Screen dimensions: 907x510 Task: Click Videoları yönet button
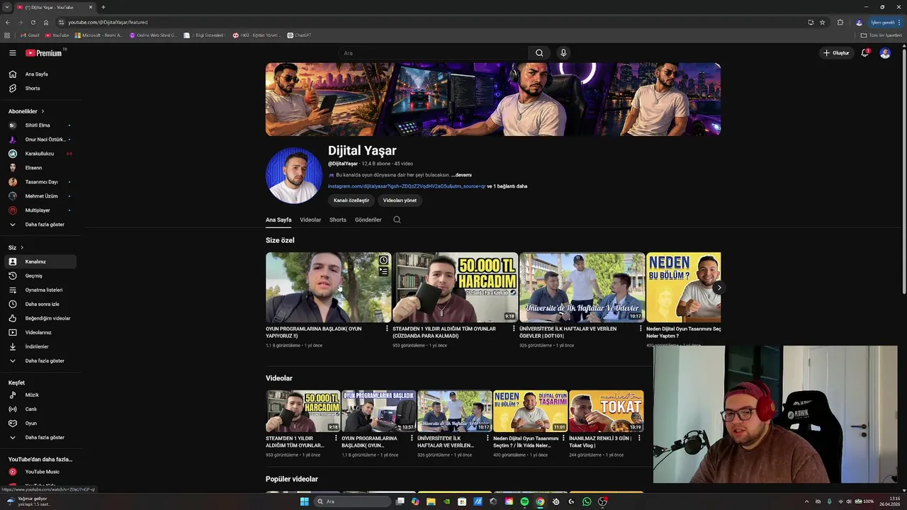pos(400,200)
